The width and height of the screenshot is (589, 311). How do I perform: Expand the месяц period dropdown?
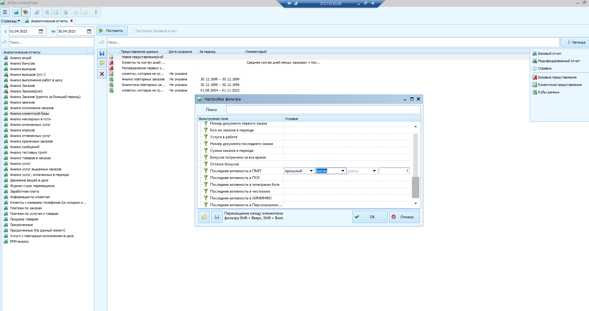(343, 171)
